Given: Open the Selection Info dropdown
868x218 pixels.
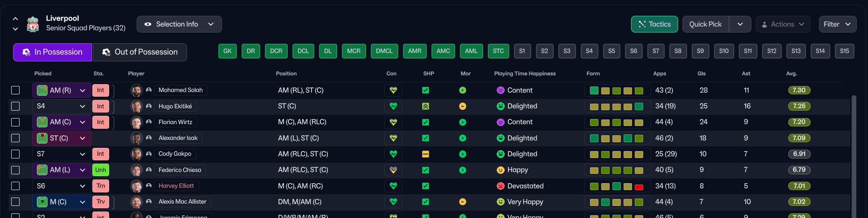Looking at the screenshot, I should 179,24.
